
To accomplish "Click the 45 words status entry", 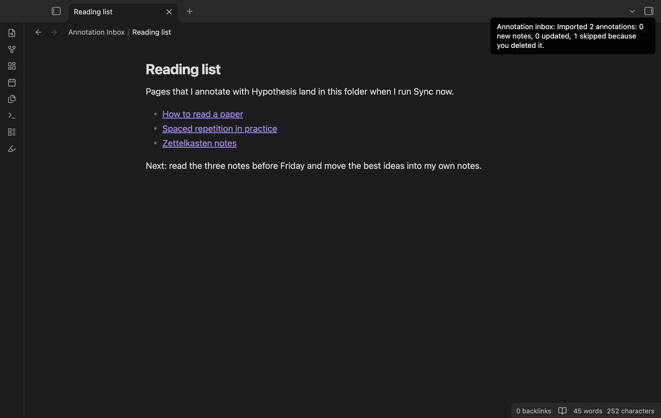I will (588, 411).
